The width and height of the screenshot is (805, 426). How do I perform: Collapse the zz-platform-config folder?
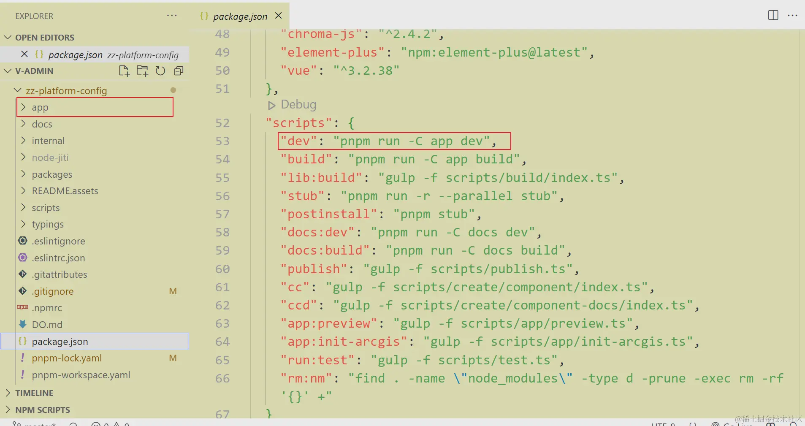pyautogui.click(x=18, y=90)
